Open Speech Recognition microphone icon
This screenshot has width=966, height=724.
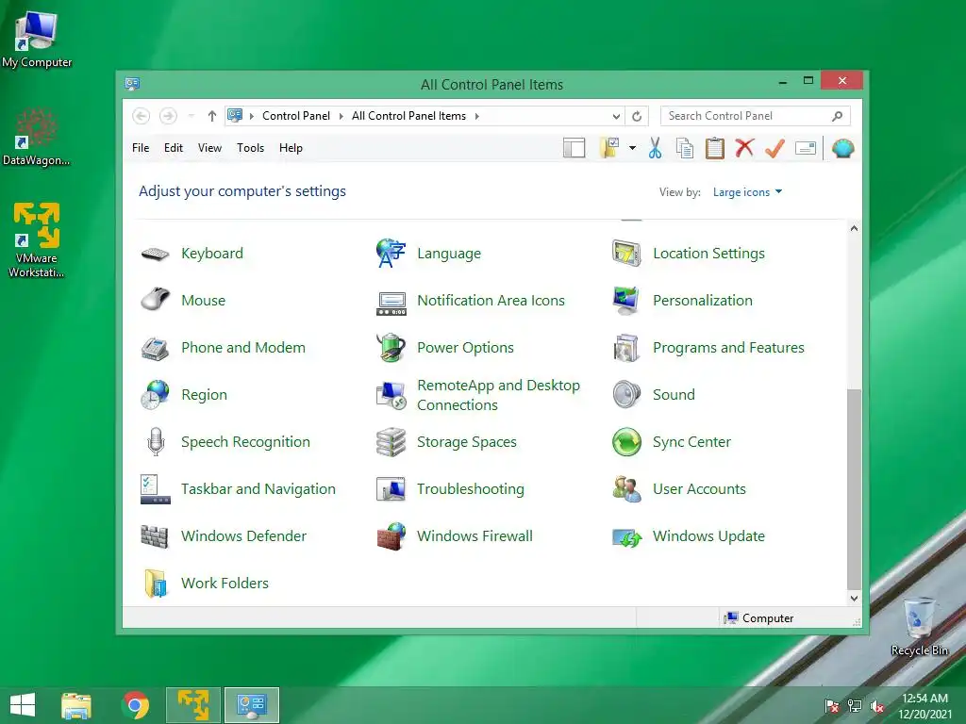point(155,442)
